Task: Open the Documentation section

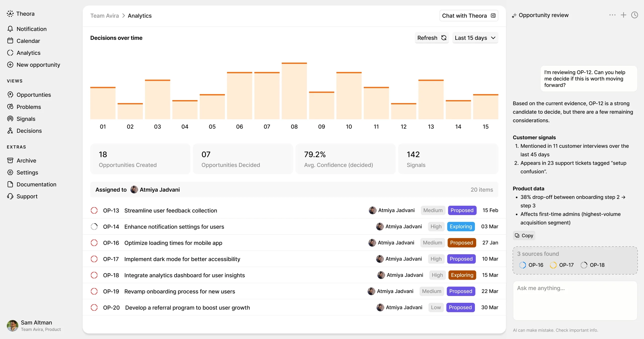Action: (x=36, y=184)
